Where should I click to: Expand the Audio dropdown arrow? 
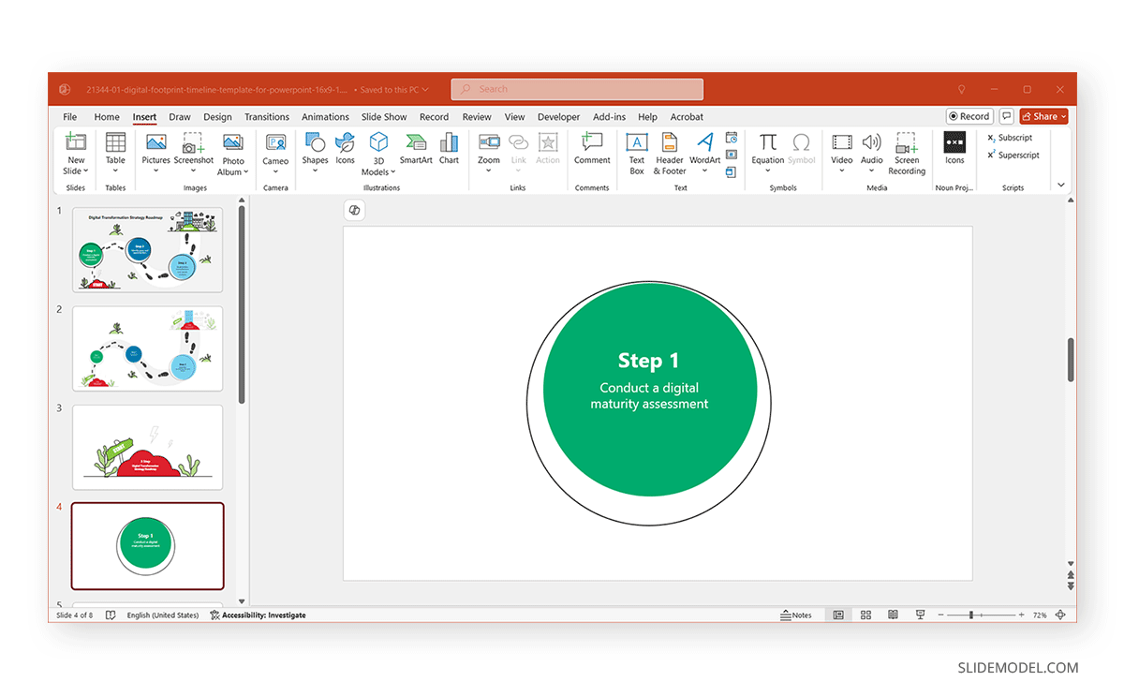(872, 171)
